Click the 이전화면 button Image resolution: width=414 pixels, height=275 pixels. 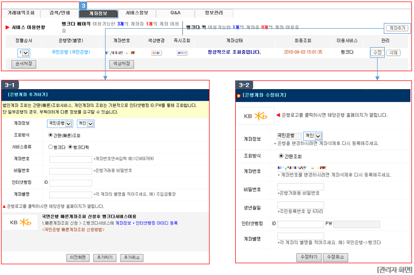coord(78,258)
